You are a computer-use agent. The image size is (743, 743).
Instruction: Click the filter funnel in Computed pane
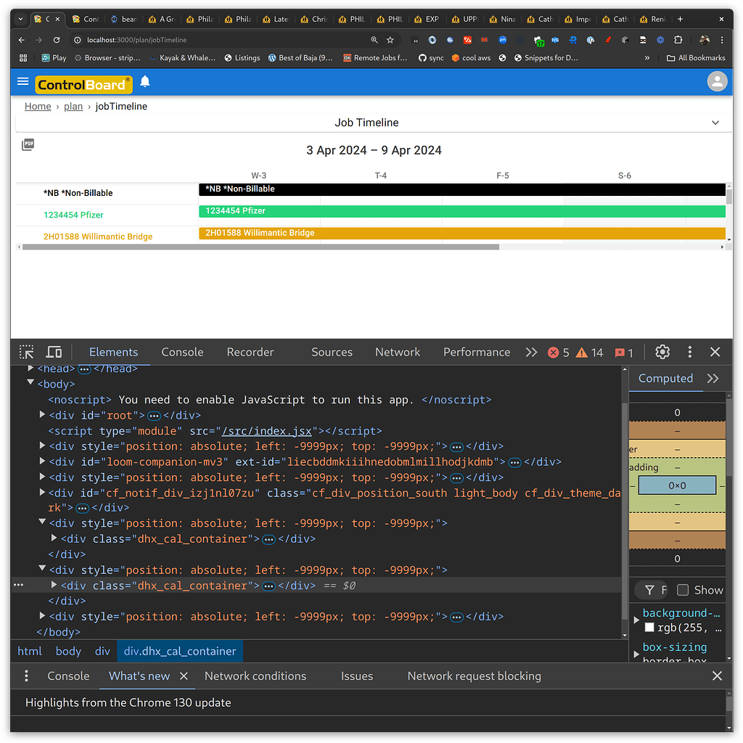pyautogui.click(x=649, y=590)
